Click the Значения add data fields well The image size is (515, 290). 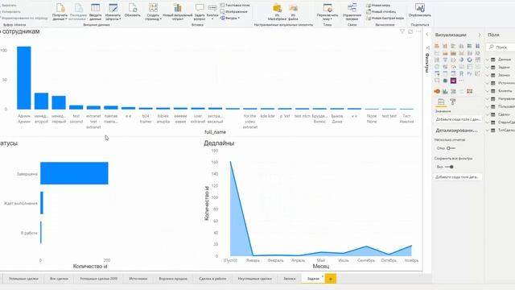tap(458, 120)
